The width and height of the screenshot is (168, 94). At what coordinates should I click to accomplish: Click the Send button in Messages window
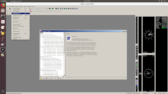48,78
